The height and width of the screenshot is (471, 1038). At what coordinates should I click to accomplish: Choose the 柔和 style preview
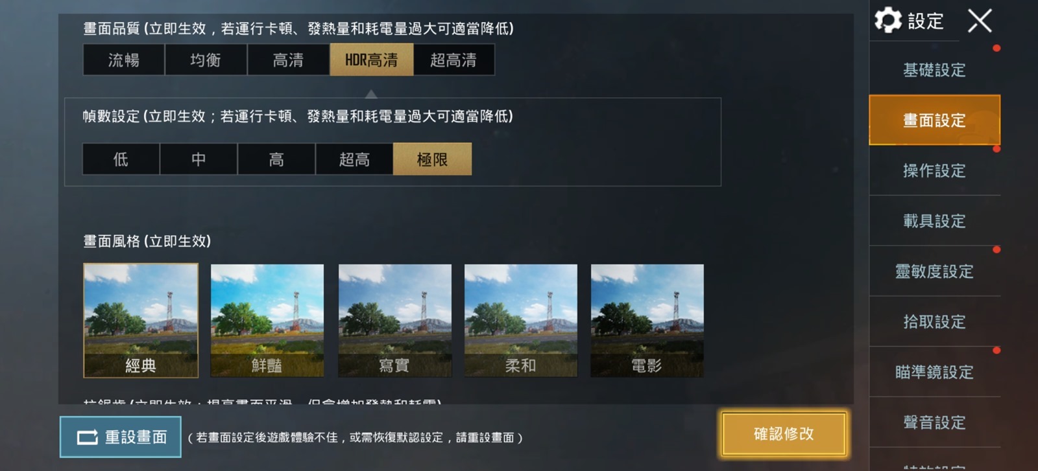521,320
